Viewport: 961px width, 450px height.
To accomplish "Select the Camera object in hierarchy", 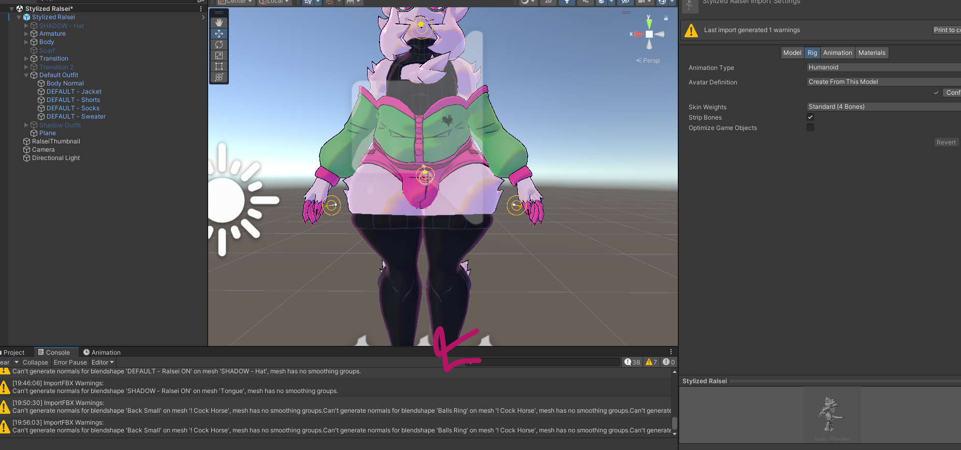I will click(43, 150).
